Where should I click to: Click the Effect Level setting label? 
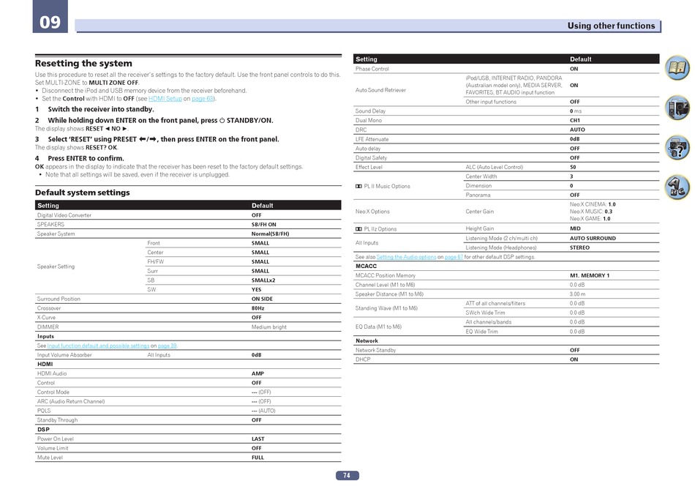[369, 167]
